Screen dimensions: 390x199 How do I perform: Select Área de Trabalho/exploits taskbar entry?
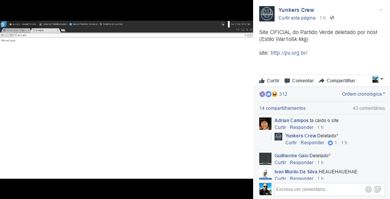[53, 24]
